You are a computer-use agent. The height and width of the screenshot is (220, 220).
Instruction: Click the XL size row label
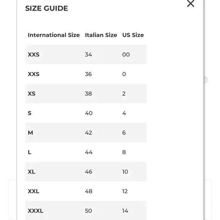click(x=31, y=171)
